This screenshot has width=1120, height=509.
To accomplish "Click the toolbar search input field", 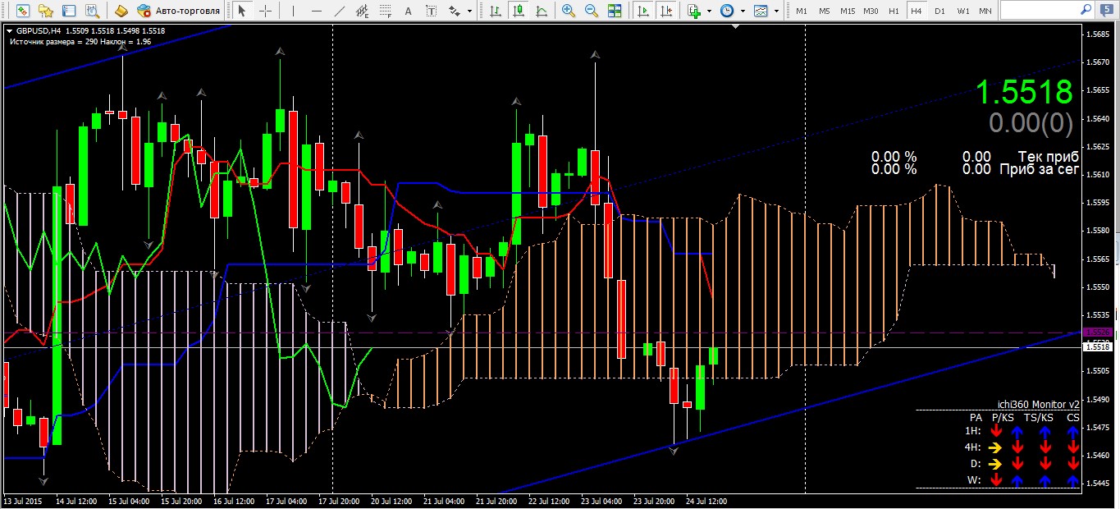I will tap(1041, 11).
